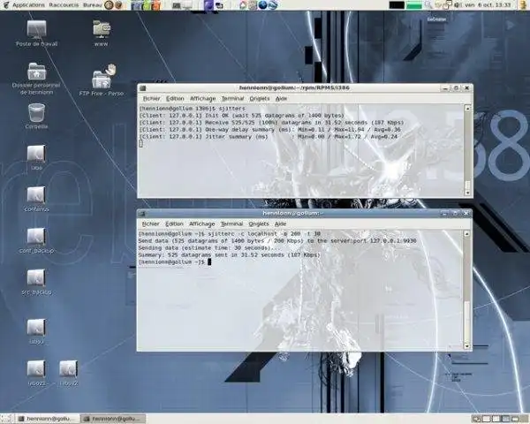Viewport: 530px width, 424px height.
Task: Click the first blue globe launcher in top panel
Action: [262, 5]
